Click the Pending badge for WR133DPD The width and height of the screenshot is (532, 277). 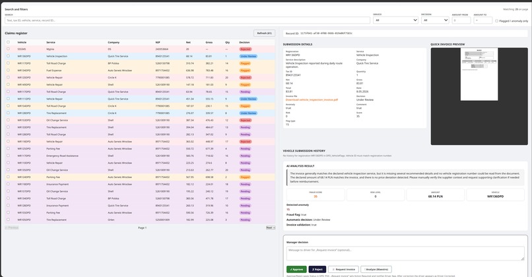click(x=246, y=127)
